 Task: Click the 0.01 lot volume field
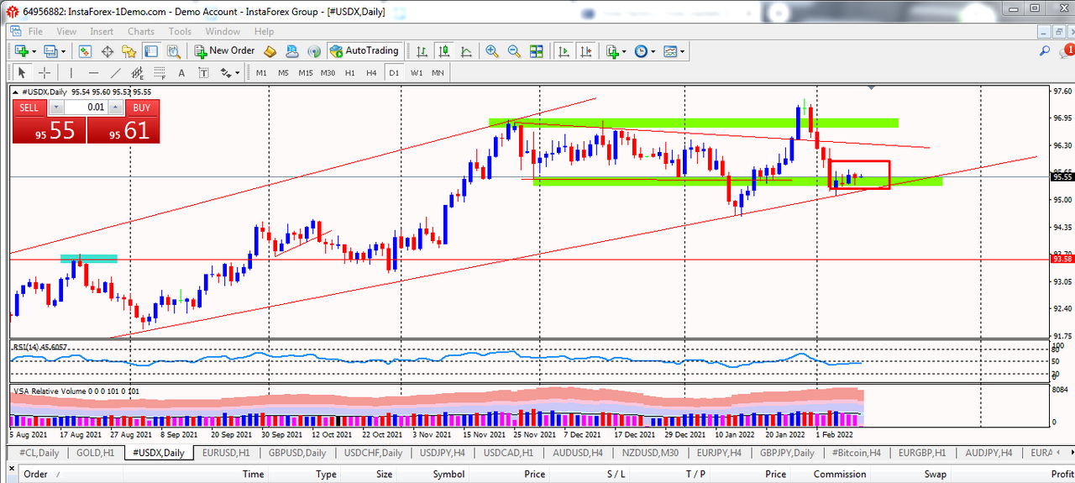[x=85, y=108]
